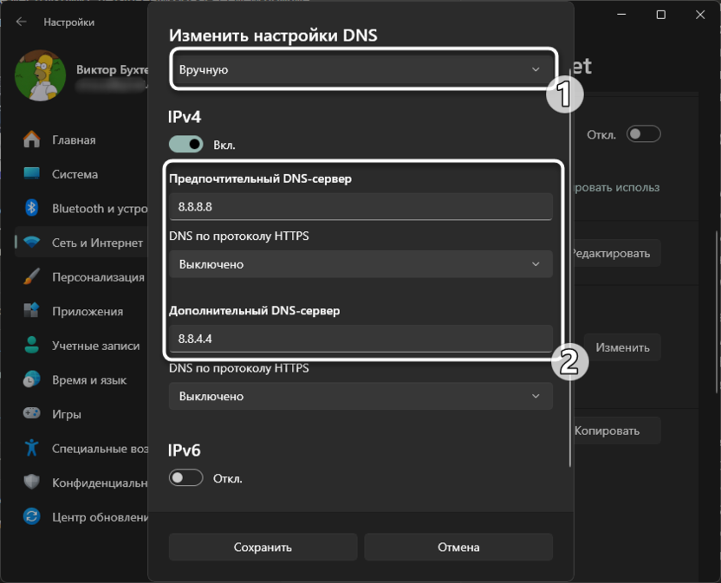Click the Игры controller icon

33,414
